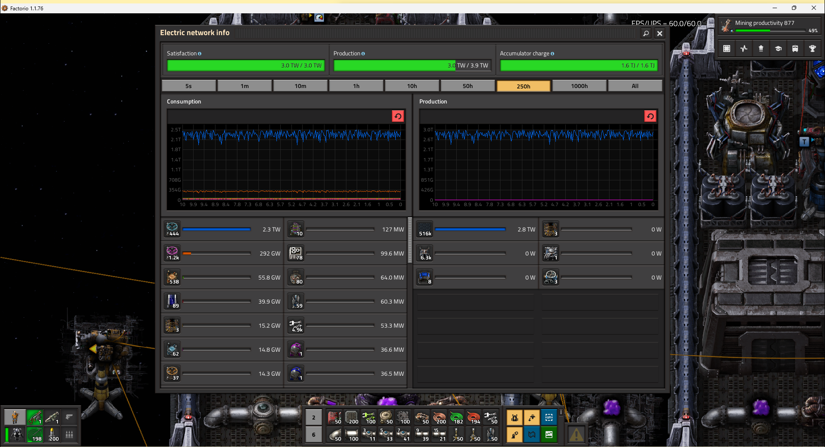The height and width of the screenshot is (447, 825).
Task: Click the ammo slot showing 198
Action: [x=35, y=434]
